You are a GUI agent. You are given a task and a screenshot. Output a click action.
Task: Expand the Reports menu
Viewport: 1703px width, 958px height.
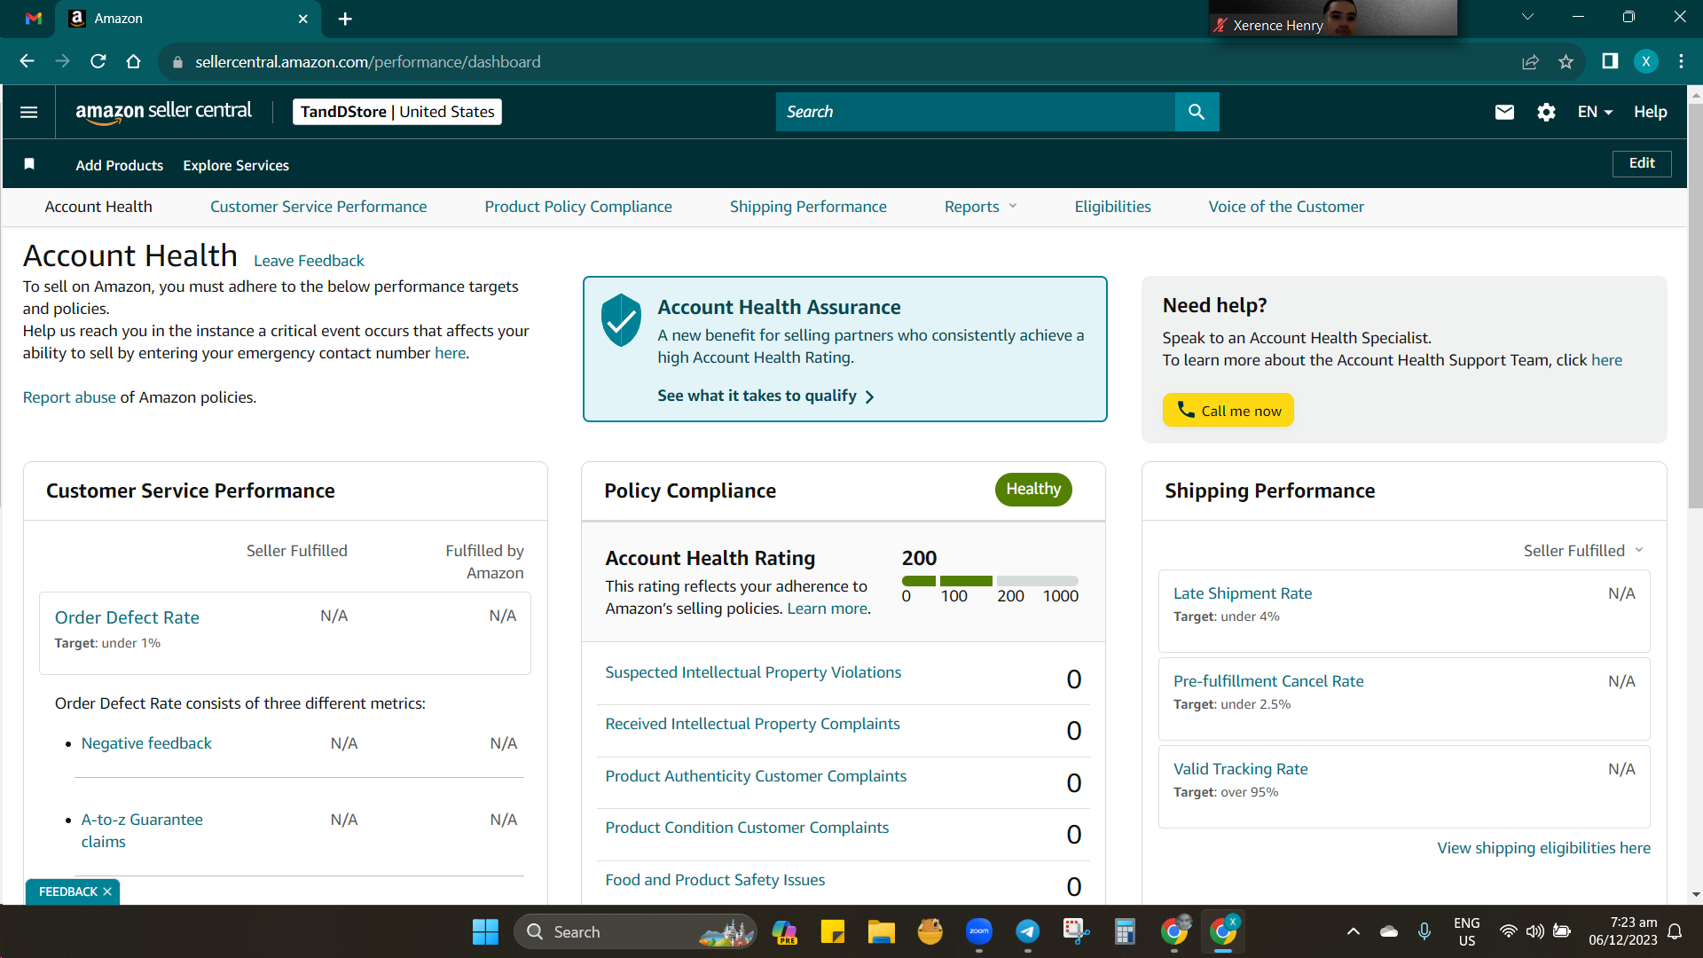pyautogui.click(x=980, y=207)
